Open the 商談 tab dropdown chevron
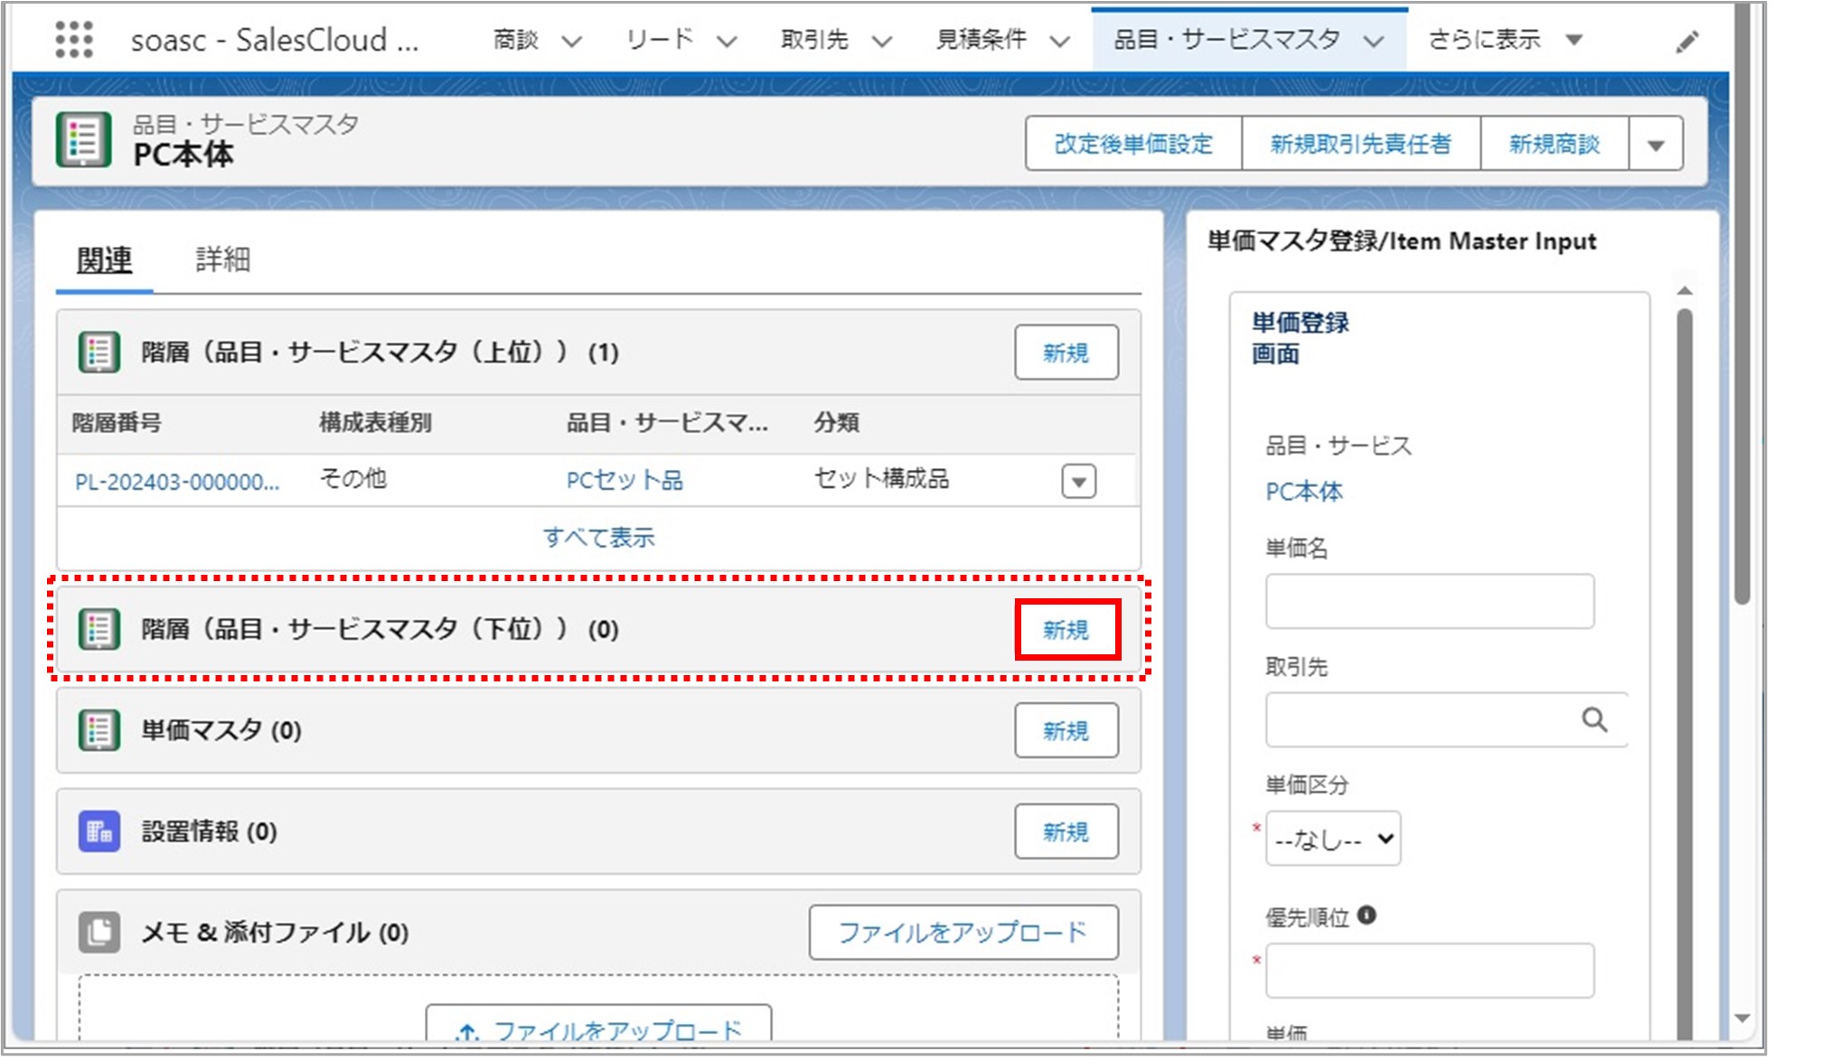This screenshot has height=1061, width=1832. [571, 41]
